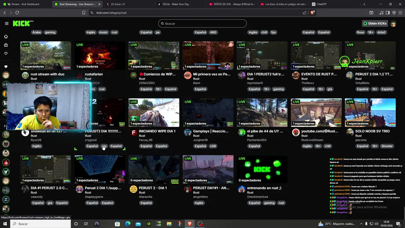
Task: Open File Explorer from taskbar
Action: coord(169,224)
